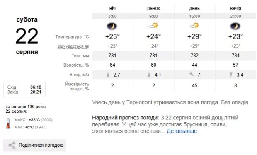Click the share icon beside Поділитися погодою
Viewport: 257px width, 155px height.
click(x=12, y=145)
